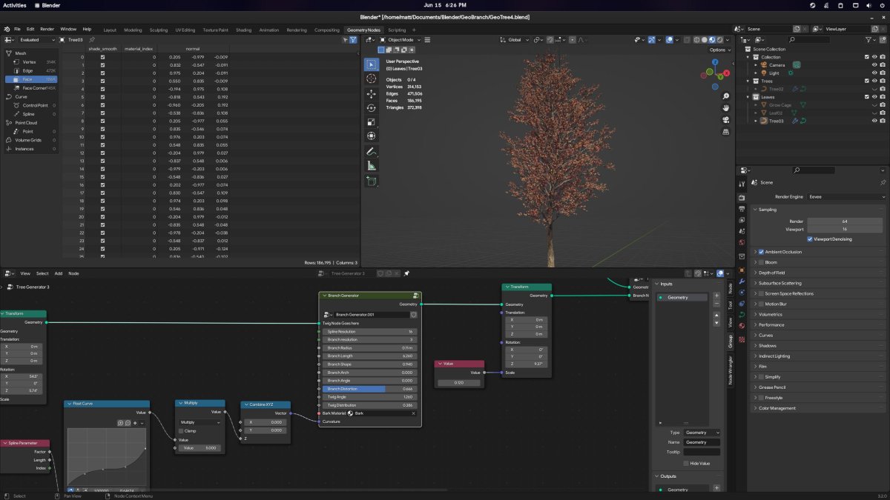Screen dimensions: 890x500
Task: Expand the Trees collection in the Outliner
Action: click(x=747, y=81)
